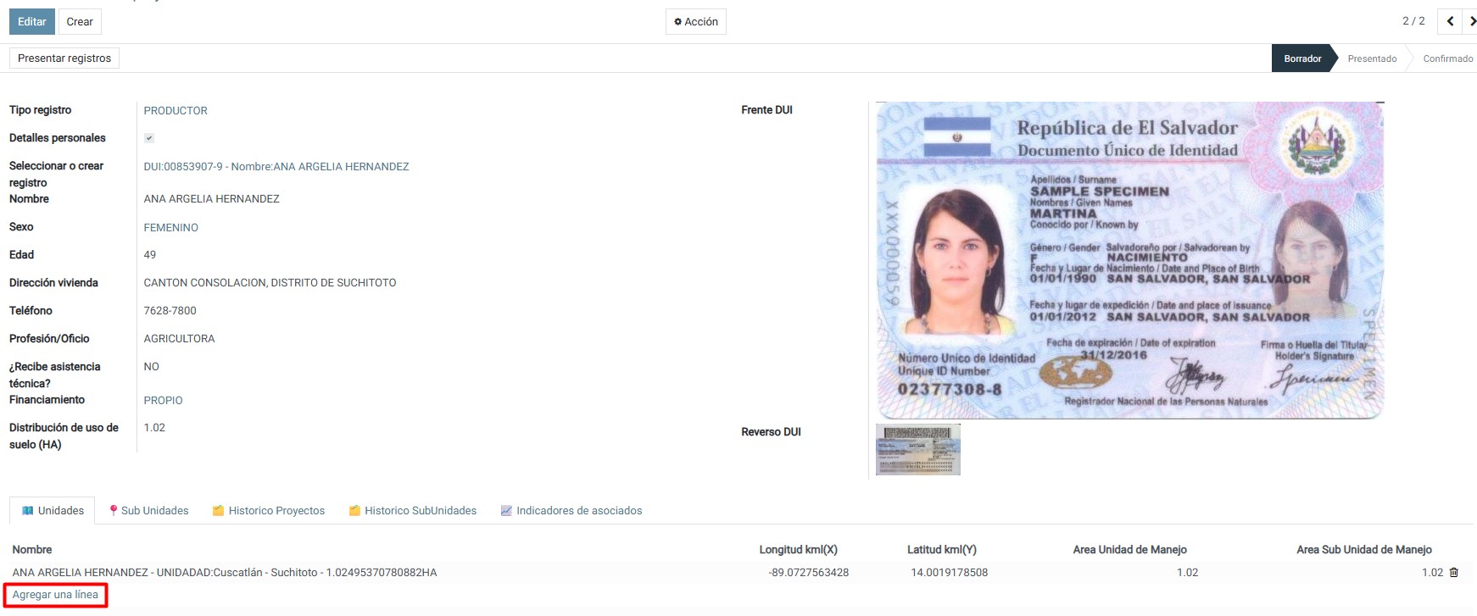Viewport: 1477px width, 616px height.
Task: Delete the unit row with trash icon
Action: (1453, 573)
